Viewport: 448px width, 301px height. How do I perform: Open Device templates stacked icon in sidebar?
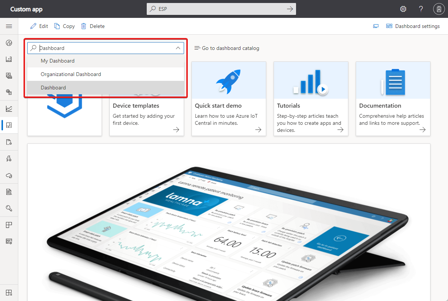pos(9,76)
